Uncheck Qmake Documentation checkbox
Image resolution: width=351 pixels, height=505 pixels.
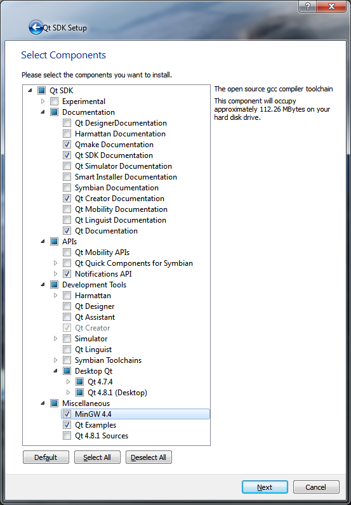coord(67,145)
